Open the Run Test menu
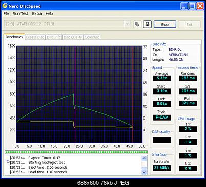Viewport: 206px width, 187px height. pyautogui.click(x=20, y=14)
